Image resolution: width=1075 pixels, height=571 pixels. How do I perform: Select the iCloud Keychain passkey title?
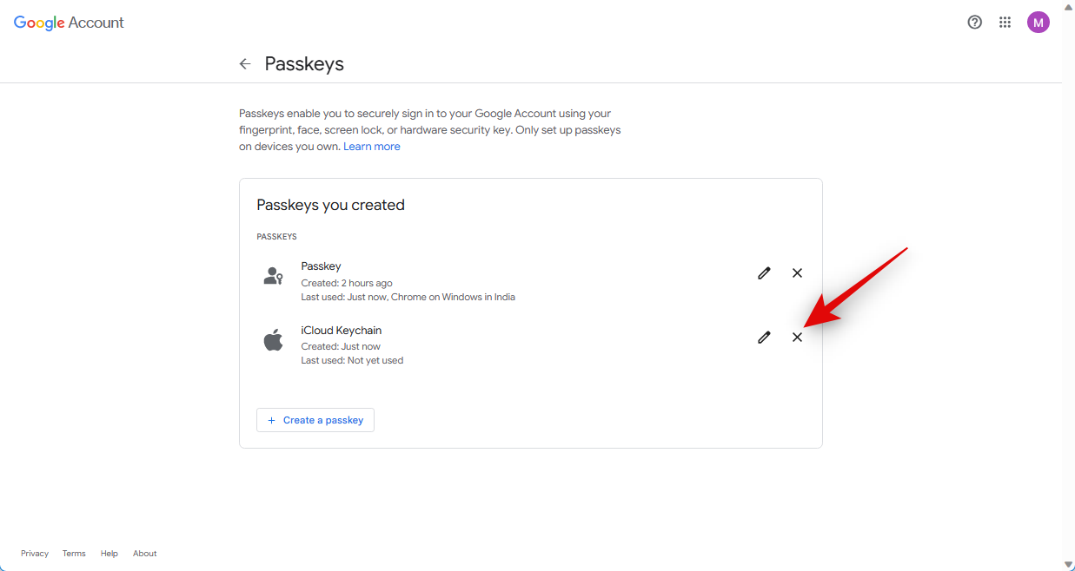click(342, 331)
